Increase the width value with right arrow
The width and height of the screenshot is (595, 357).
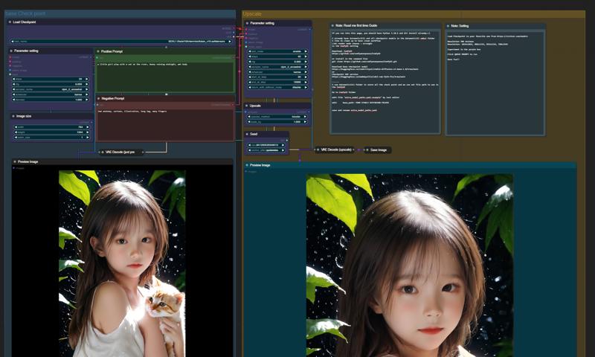pos(89,126)
